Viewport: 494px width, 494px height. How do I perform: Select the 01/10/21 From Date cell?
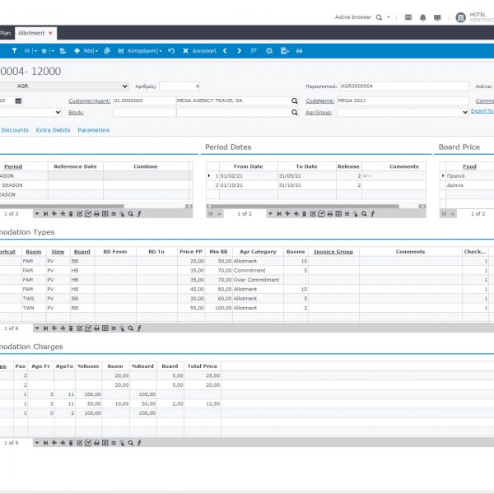(249, 185)
